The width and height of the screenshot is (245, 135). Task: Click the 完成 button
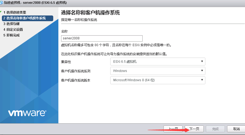(x=215, y=129)
